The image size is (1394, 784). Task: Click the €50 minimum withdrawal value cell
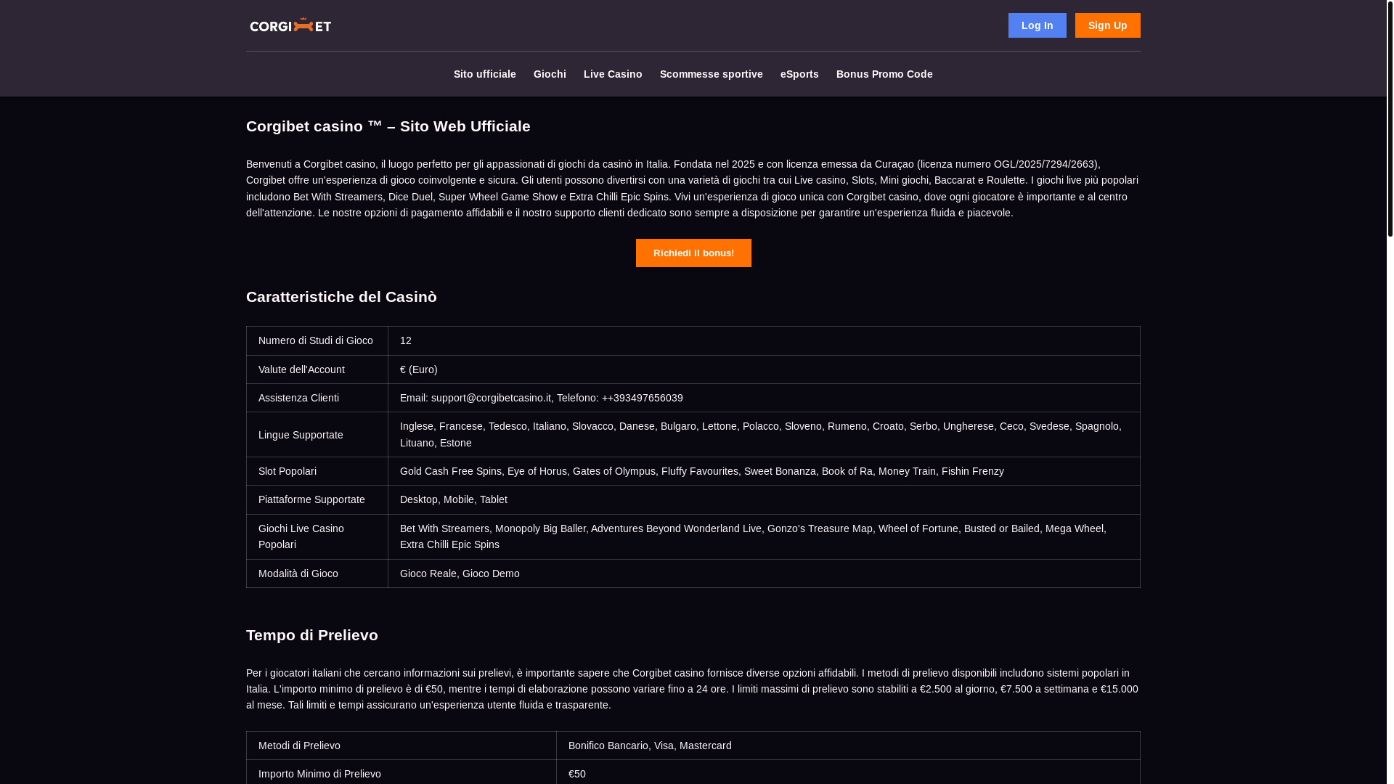tap(848, 772)
